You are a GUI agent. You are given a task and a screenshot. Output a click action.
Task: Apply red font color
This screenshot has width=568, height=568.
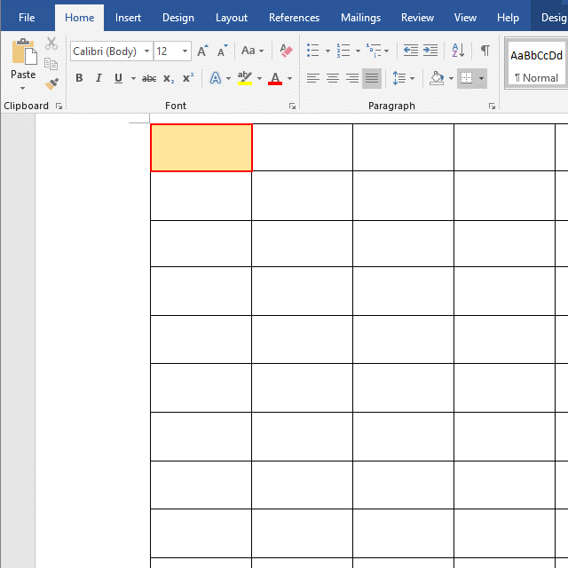pos(275,78)
